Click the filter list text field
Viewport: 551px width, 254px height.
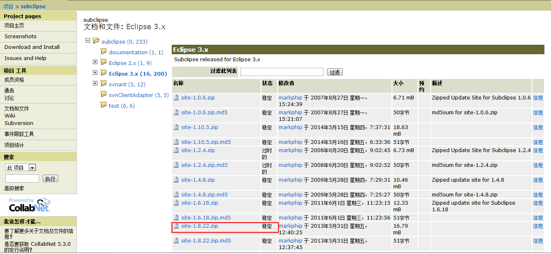click(282, 72)
